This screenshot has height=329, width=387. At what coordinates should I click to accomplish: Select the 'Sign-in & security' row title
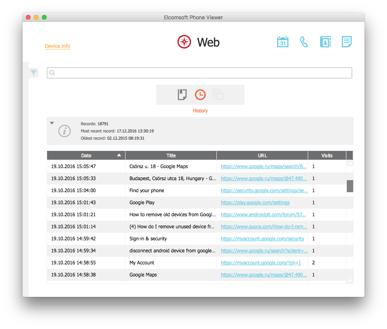(x=148, y=239)
